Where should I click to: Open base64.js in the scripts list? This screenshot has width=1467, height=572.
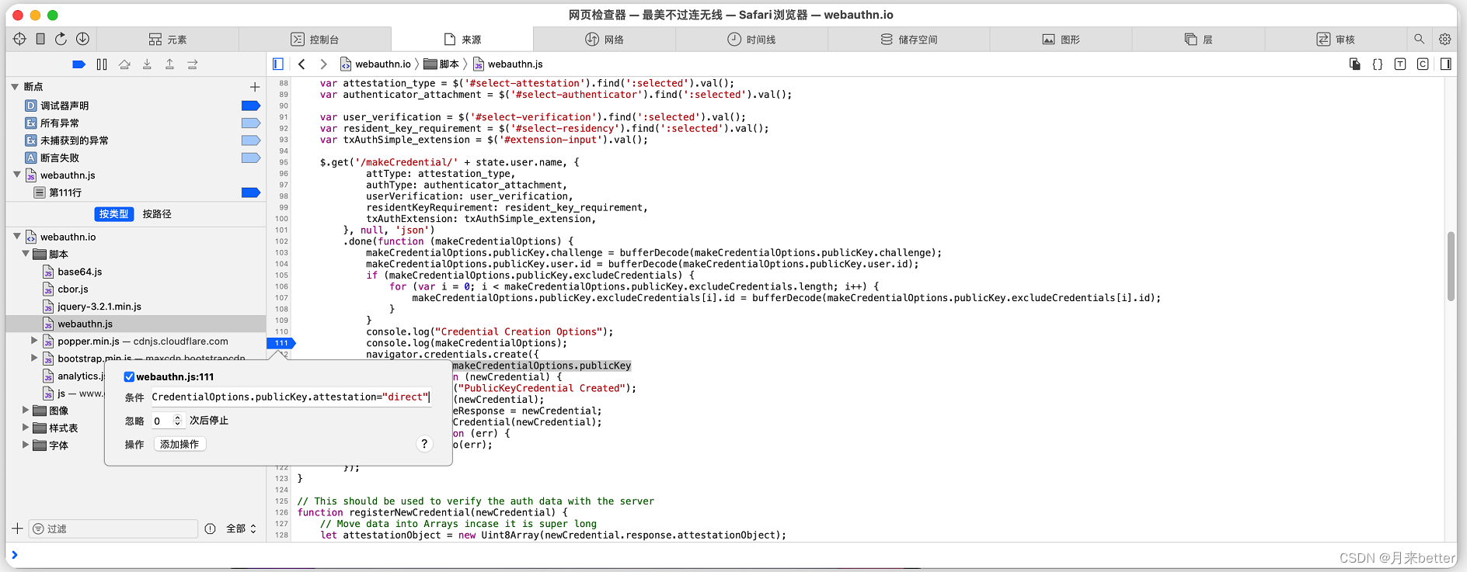79,272
